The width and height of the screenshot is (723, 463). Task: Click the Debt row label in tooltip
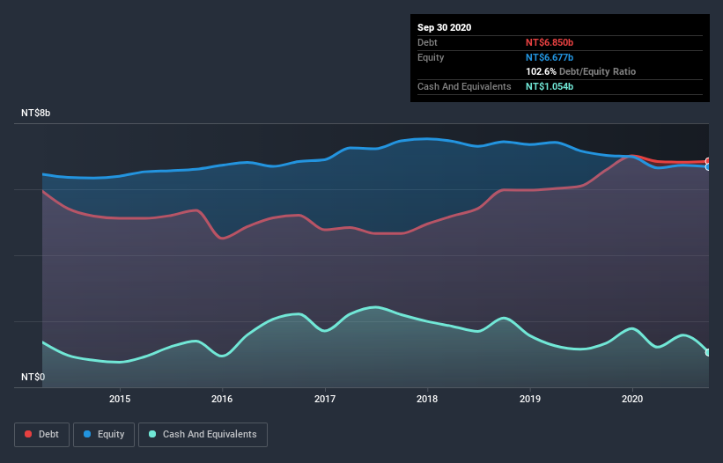coord(427,42)
